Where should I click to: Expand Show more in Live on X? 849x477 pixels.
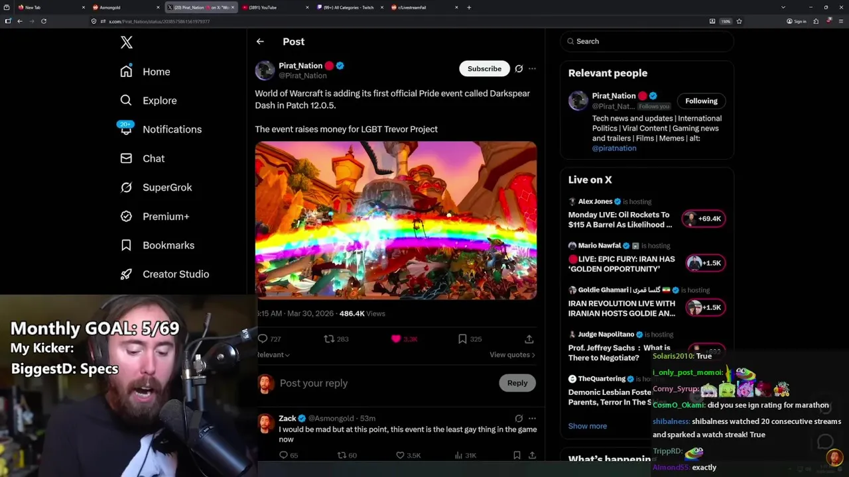click(588, 426)
